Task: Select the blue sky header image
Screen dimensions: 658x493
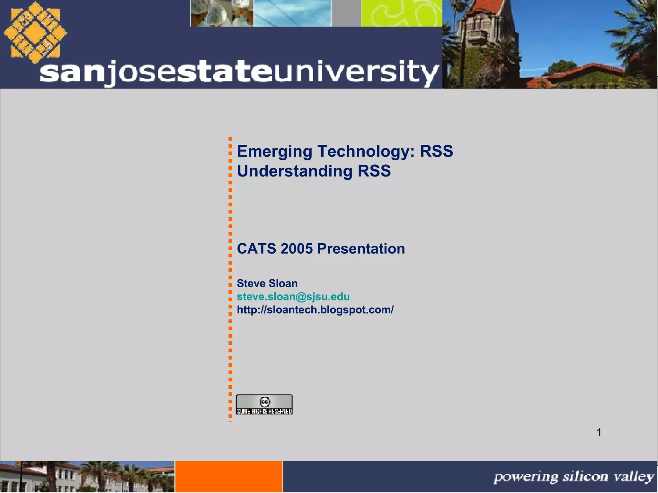Action: pos(292,13)
